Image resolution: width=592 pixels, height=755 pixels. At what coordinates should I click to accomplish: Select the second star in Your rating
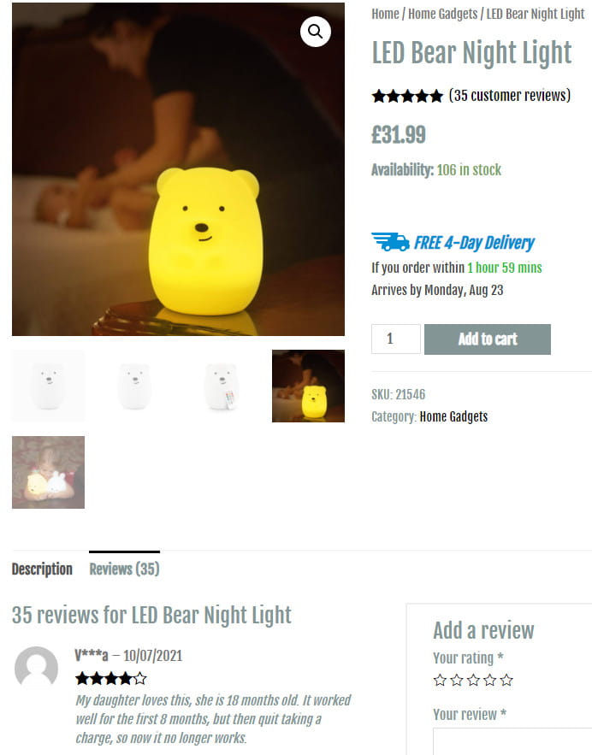tap(457, 680)
